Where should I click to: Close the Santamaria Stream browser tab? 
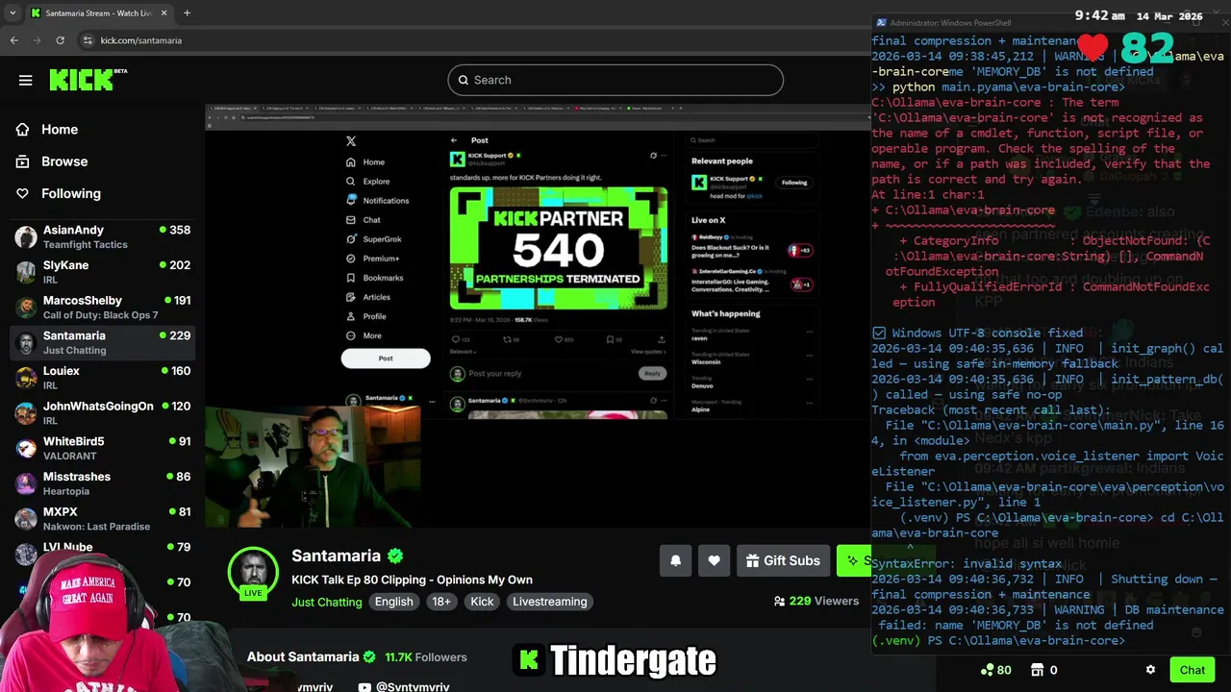163,13
